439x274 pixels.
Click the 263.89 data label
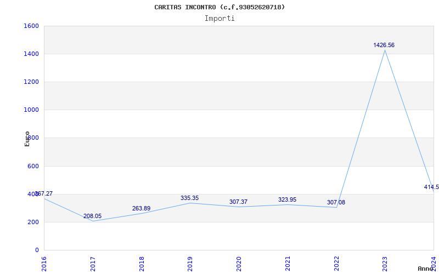pyautogui.click(x=141, y=208)
